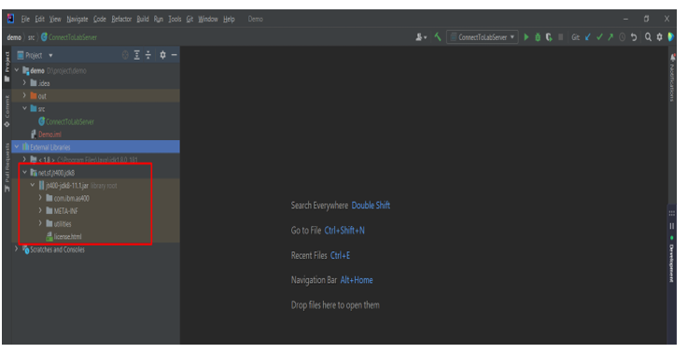Toggle the Project tool window side tab
This screenshot has width=688, height=353.
point(7,66)
